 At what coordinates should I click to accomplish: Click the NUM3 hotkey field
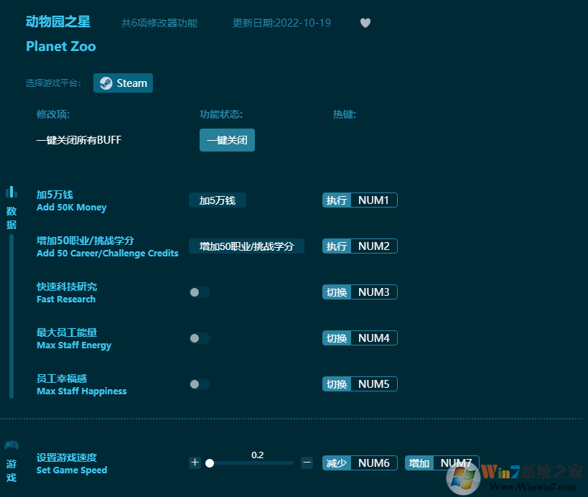[374, 292]
